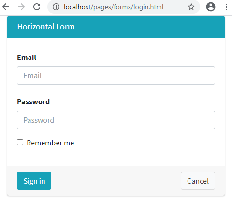Focus the Password input field
The image size is (232, 202).
pos(116,120)
